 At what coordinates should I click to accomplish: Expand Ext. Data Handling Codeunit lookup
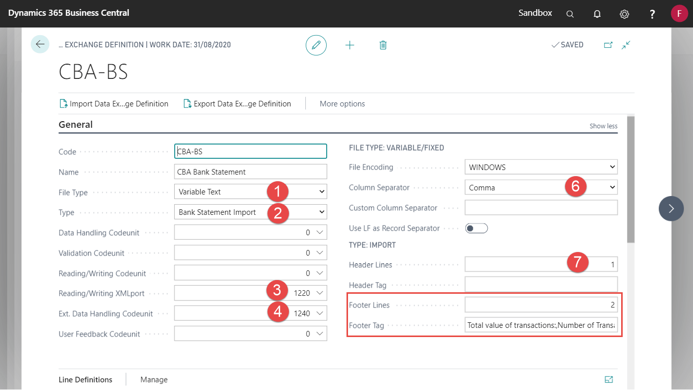pyautogui.click(x=319, y=313)
